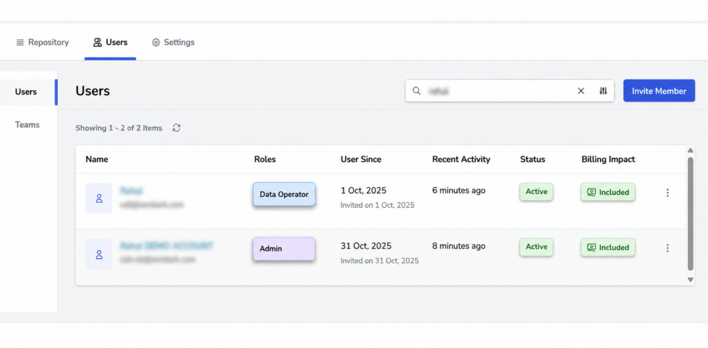Click the Admin role badge
Viewport: 708px width, 348px height.
click(284, 249)
